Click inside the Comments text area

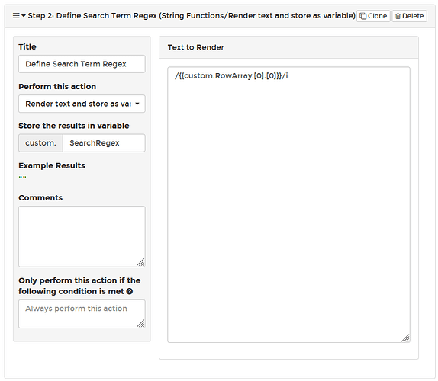tap(82, 236)
